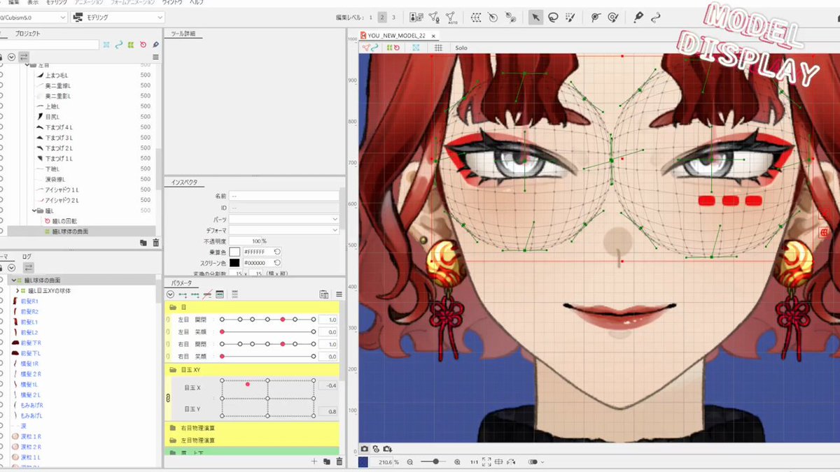Click the 1:1 zoom reset button
This screenshot has height=472, width=840.
474,462
